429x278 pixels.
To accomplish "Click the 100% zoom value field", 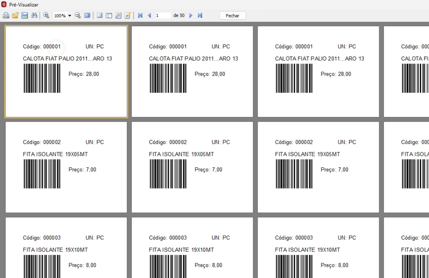I will point(60,15).
